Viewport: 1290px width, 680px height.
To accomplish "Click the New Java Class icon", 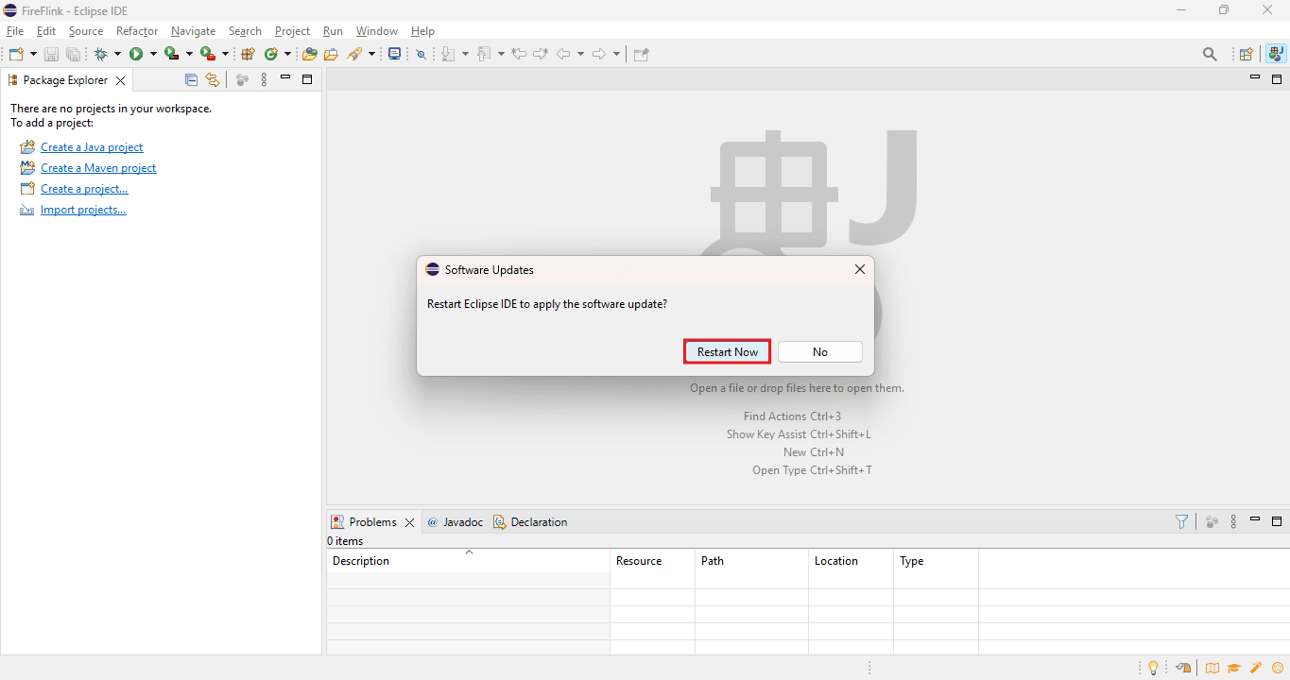I will pos(271,55).
